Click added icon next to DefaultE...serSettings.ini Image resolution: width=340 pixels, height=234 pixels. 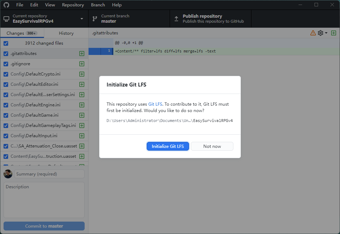click(x=82, y=95)
